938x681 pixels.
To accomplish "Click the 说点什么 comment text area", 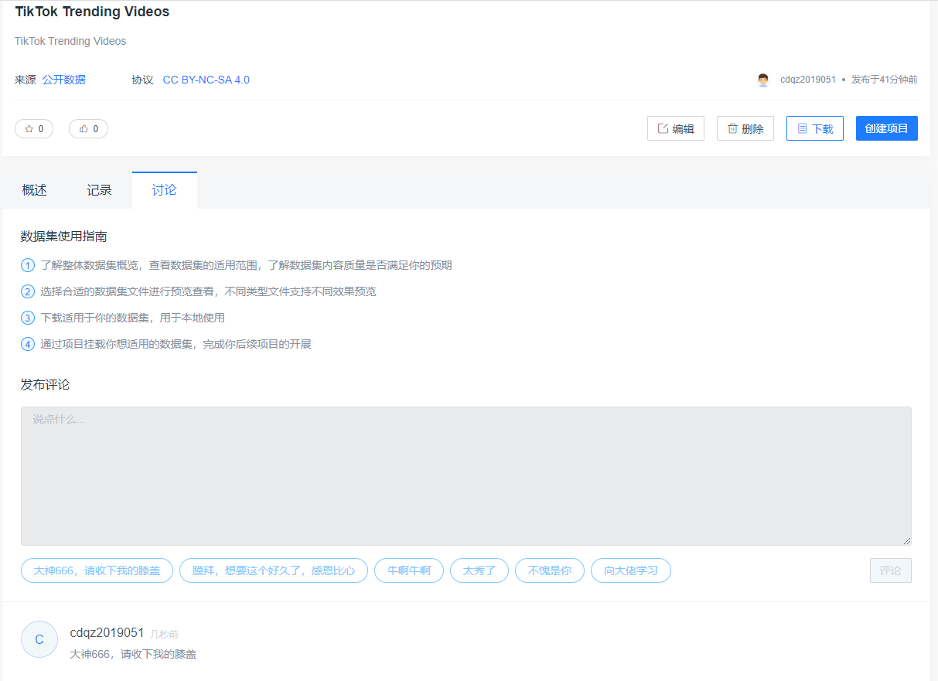I will tap(466, 476).
